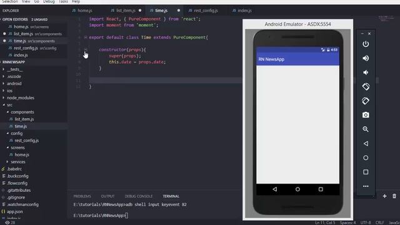400x225 pixels.
Task: Click the emulator volume down icon
Action: tap(366, 72)
